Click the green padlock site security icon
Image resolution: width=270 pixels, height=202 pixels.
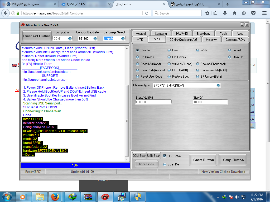18,13
